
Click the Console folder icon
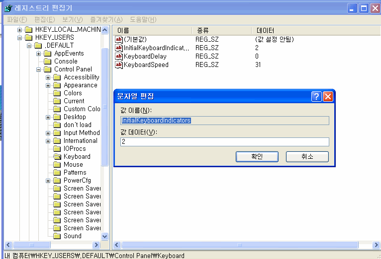[x=48, y=62]
